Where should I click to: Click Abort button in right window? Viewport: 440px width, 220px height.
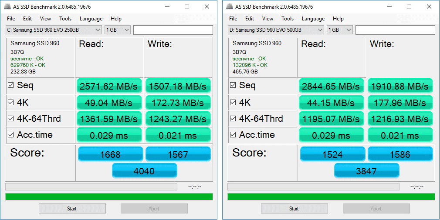376,209
